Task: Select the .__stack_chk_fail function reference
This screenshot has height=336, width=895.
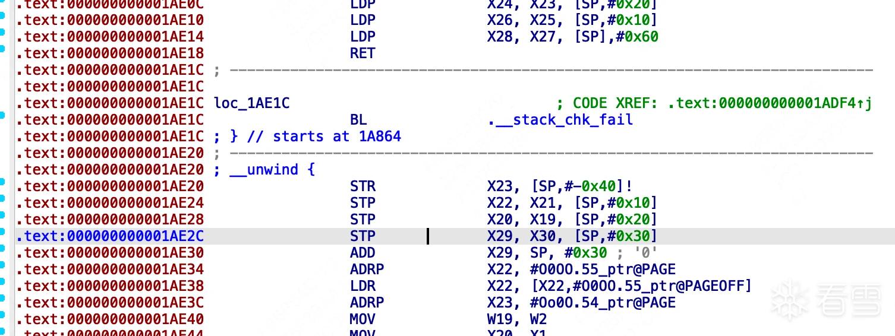Action: [x=560, y=120]
